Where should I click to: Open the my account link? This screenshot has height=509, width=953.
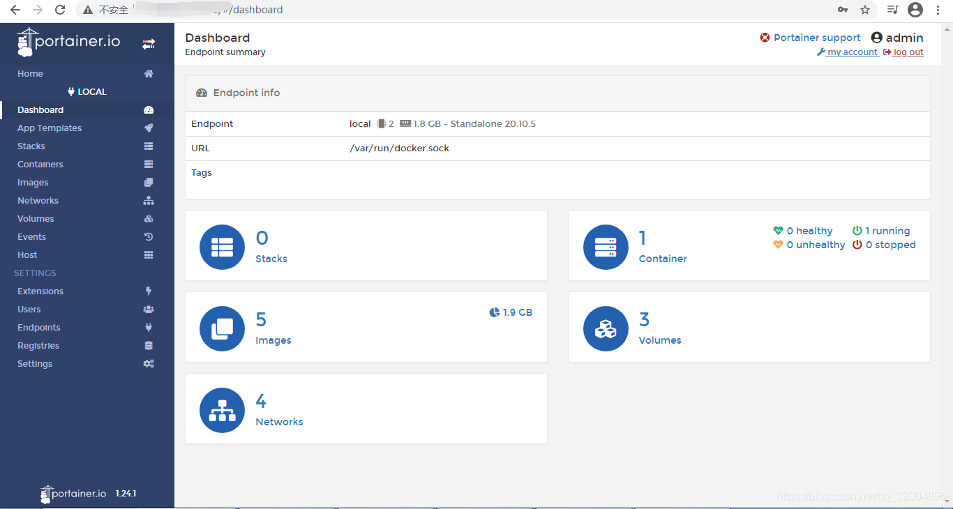coord(848,52)
